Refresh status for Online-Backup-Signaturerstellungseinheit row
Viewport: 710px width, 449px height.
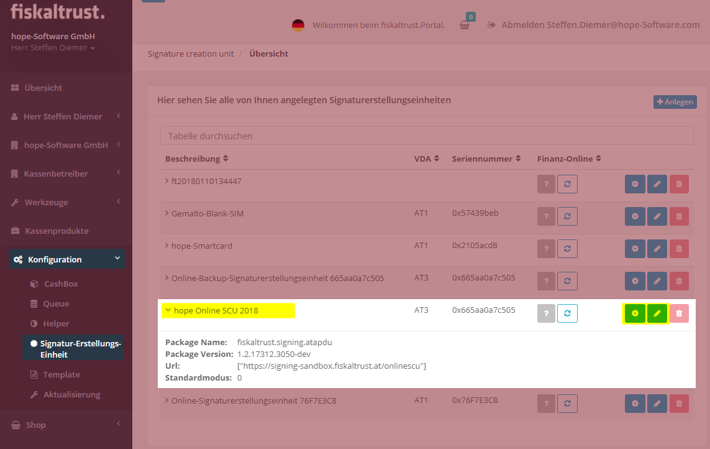click(567, 281)
